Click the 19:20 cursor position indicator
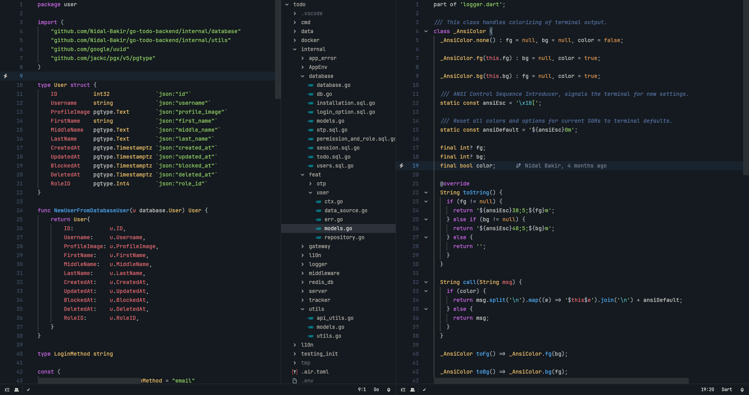The image size is (749, 395). pyautogui.click(x=707, y=390)
